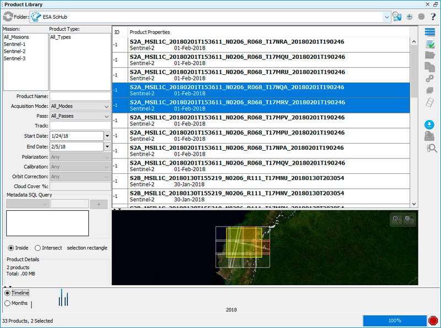Select Sentinel-2 in the Mission list
The height and width of the screenshot is (328, 441).
coord(15,51)
